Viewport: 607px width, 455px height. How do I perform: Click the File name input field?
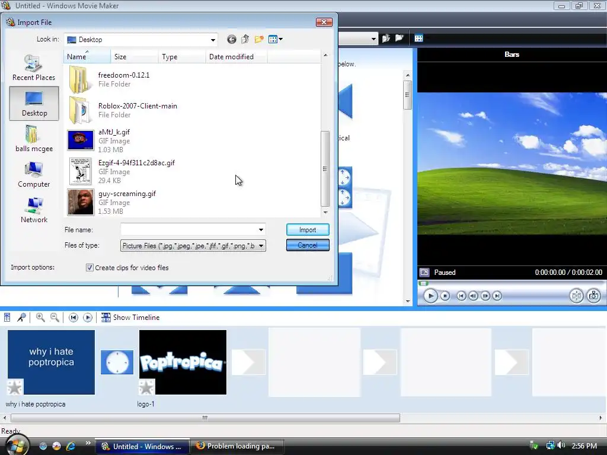tap(189, 229)
